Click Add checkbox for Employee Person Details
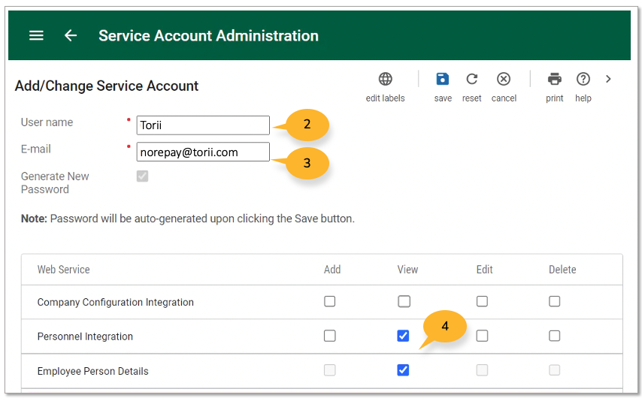 (329, 370)
